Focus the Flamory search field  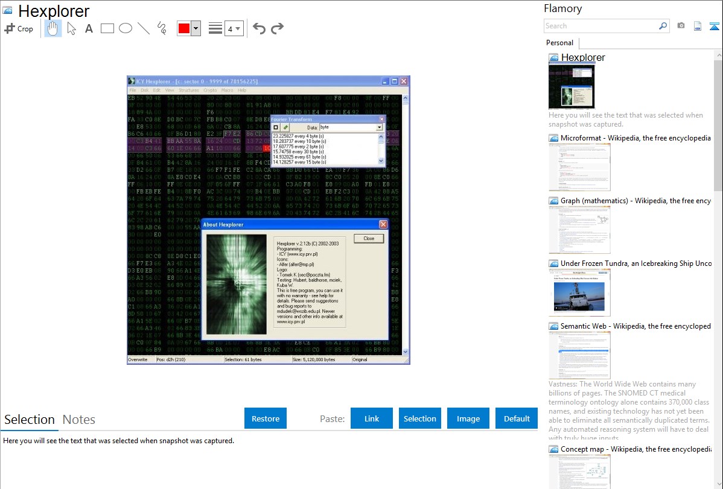click(600, 26)
